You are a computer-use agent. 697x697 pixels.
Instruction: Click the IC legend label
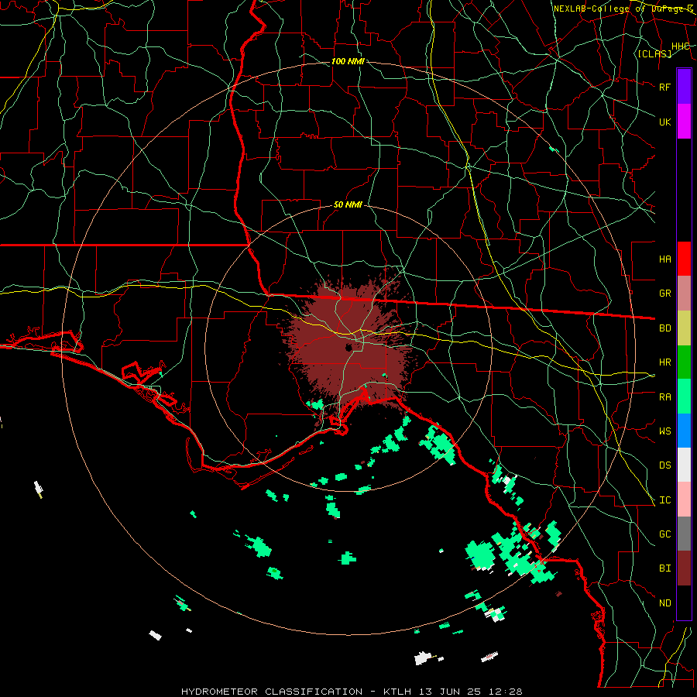coord(664,500)
